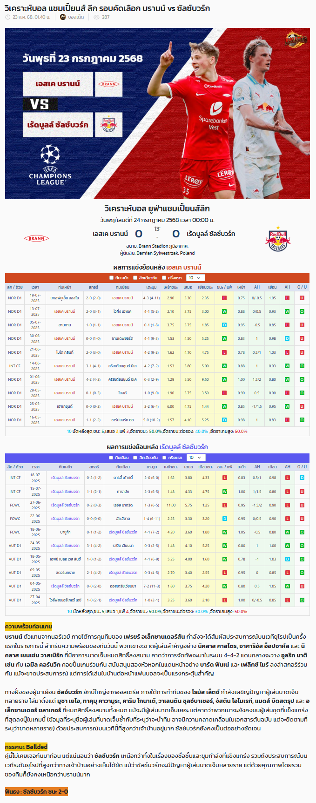Click the highlighted heading ความพร้อมก่อนเกม
The image size is (316, 803).
[28, 627]
